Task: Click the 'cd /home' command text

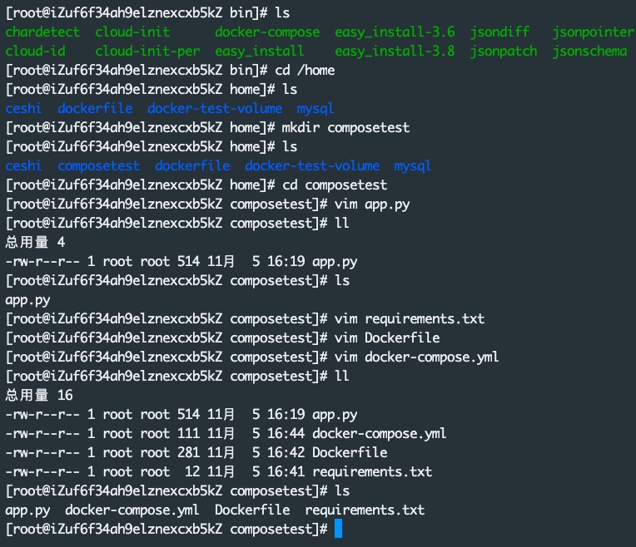Action: point(305,71)
